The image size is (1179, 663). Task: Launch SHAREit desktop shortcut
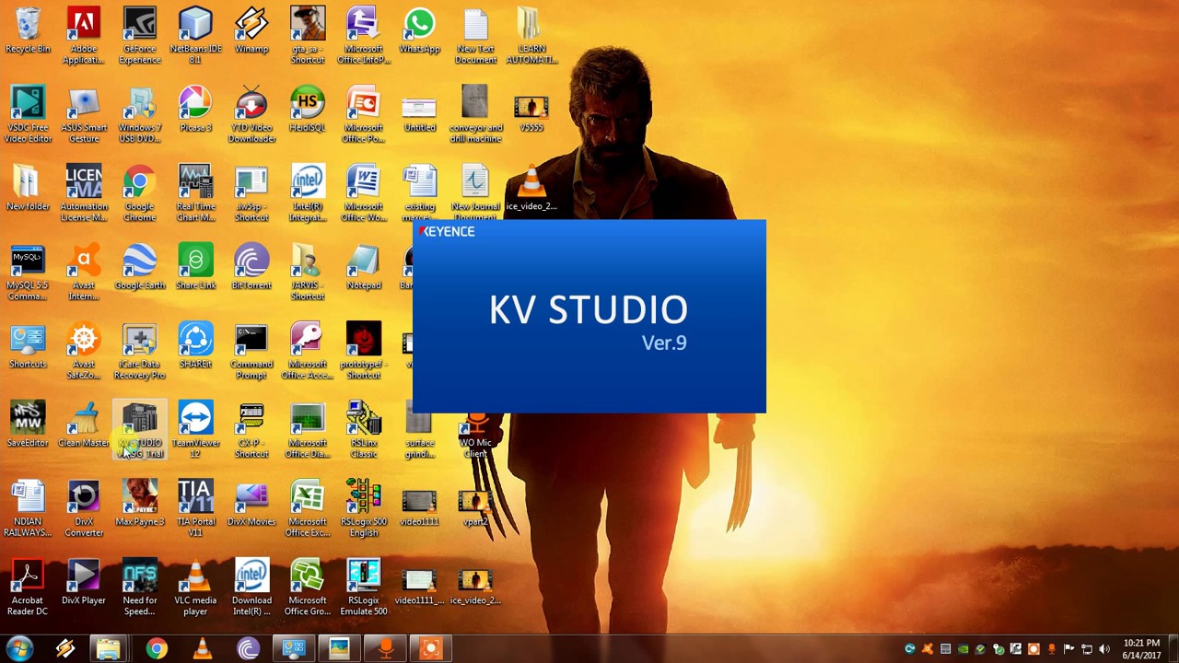(195, 346)
